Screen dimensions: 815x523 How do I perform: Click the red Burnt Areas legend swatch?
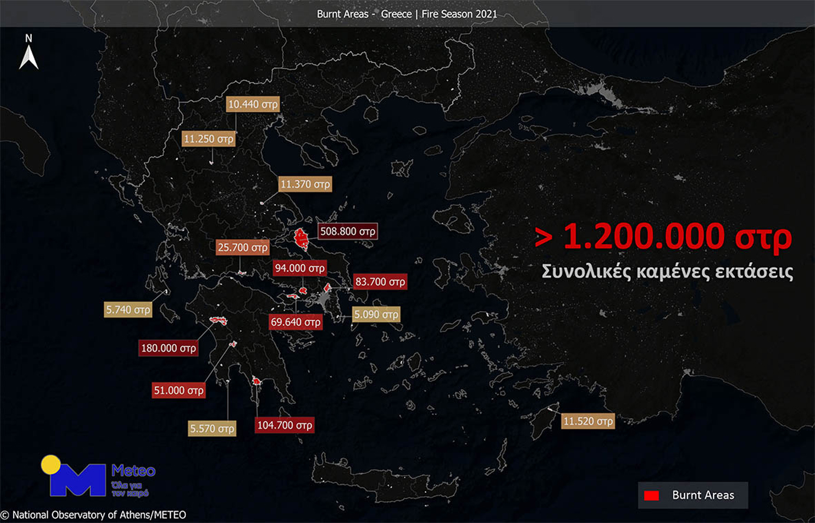[652, 495]
